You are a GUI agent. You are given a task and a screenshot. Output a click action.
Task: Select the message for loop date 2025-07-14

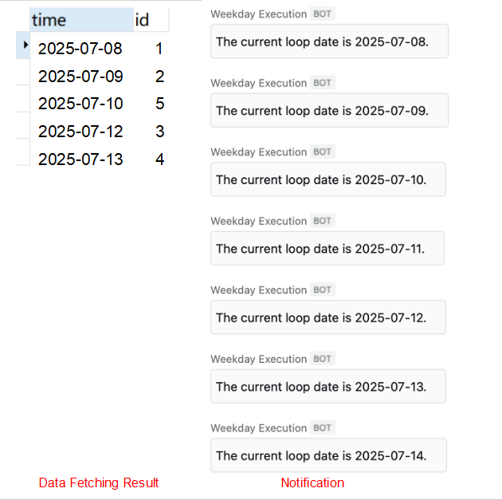click(x=328, y=455)
